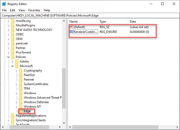Screen dimensions: 180x130
Task: Click the PicoTorrent folder icon
Action: tap(13, 52)
